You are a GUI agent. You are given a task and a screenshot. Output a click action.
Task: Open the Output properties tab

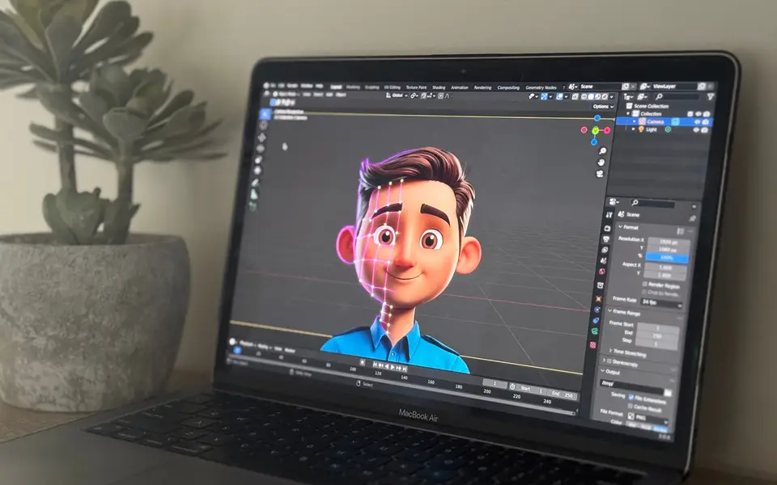(605, 239)
